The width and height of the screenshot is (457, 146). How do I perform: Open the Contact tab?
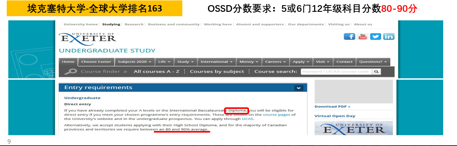(x=345, y=62)
